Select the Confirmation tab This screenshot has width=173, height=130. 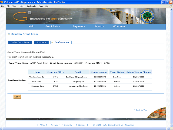tap(61, 42)
